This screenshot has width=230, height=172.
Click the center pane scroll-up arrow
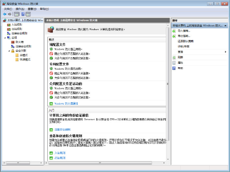point(168,26)
